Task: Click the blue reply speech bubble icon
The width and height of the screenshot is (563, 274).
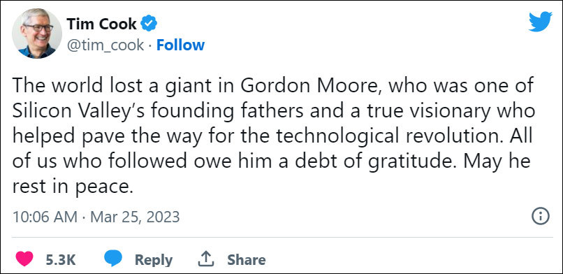Action: coord(113,259)
